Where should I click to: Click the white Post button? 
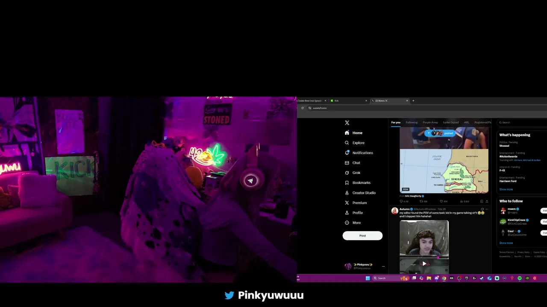point(362,236)
